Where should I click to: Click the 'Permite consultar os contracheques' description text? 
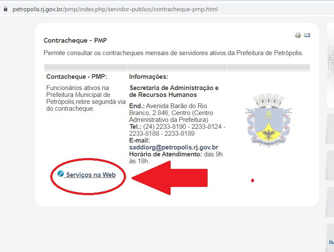click(173, 53)
